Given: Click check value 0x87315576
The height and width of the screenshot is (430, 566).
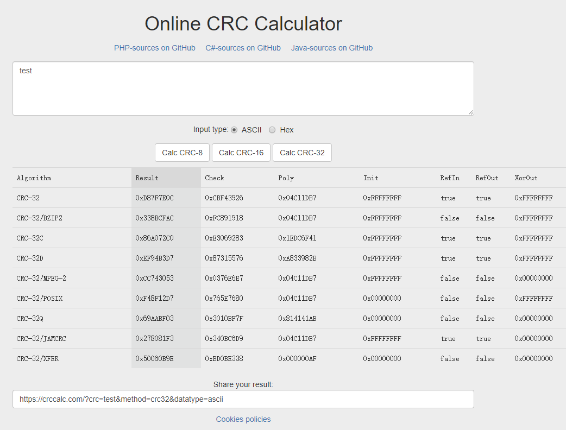Looking at the screenshot, I should pos(224,258).
